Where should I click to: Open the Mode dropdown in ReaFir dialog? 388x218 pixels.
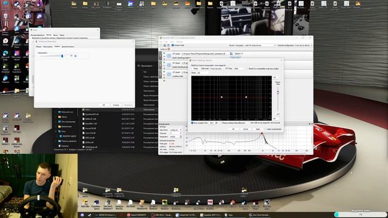(204, 73)
